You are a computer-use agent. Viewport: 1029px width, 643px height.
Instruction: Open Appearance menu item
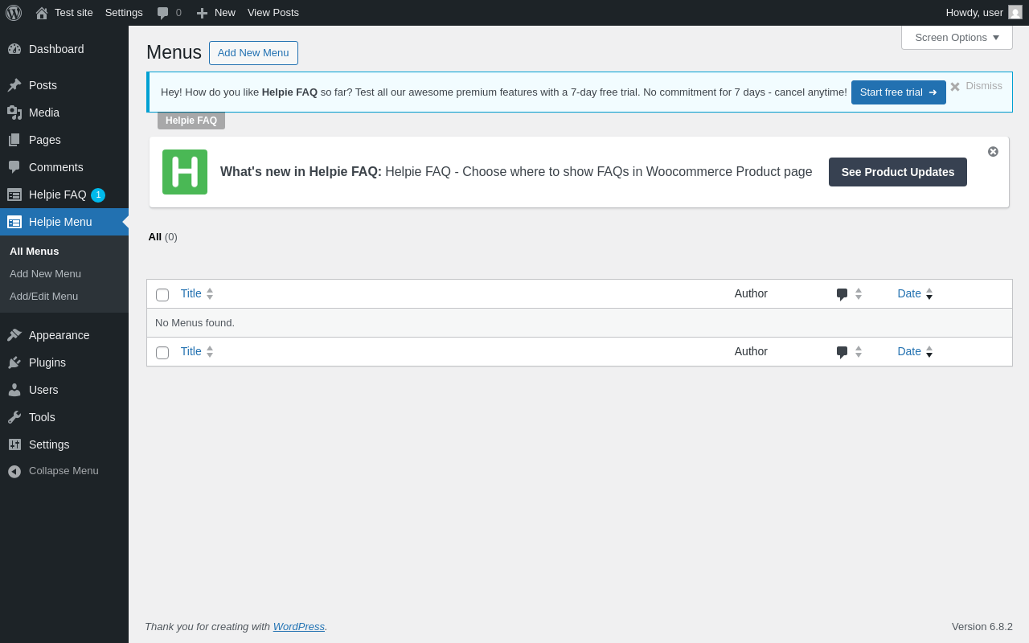click(64, 335)
